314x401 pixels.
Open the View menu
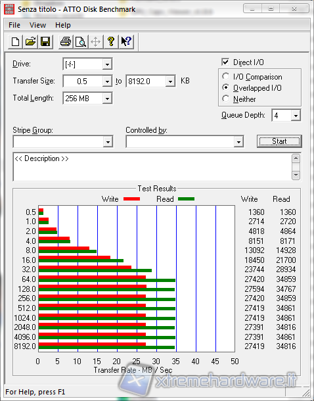(x=37, y=25)
